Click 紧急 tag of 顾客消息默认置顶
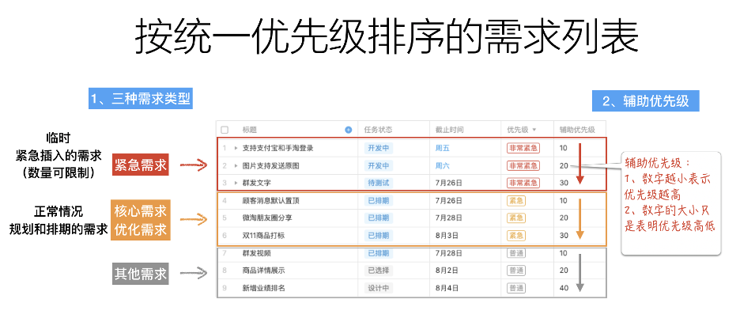740x318 pixels. pyautogui.click(x=516, y=201)
